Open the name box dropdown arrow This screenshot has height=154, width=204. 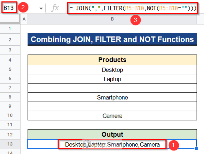tap(41, 9)
